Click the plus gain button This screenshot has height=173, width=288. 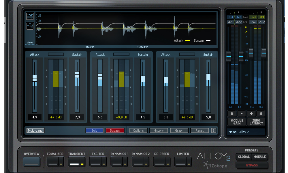point(251,114)
